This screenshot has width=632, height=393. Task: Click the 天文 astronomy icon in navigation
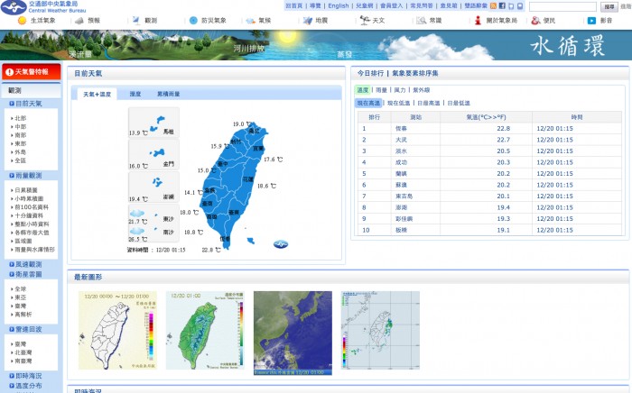click(365, 20)
